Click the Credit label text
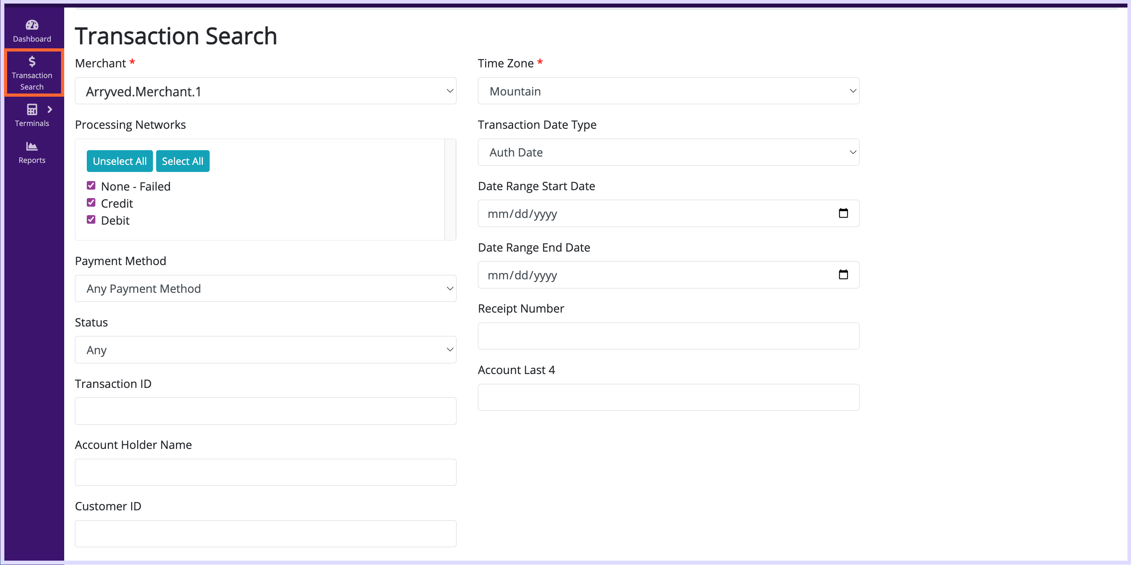The height and width of the screenshot is (565, 1131). click(117, 203)
